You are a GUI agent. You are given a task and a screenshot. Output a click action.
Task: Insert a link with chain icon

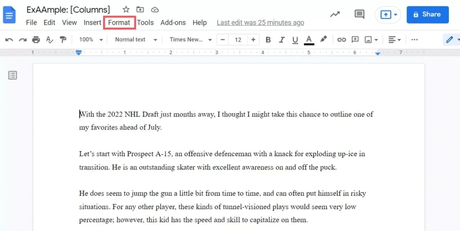point(341,40)
